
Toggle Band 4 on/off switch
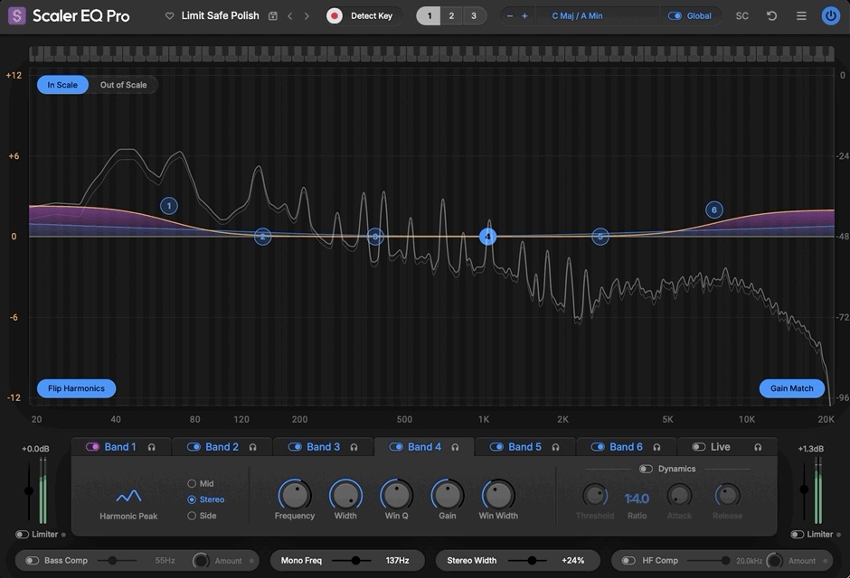[x=396, y=447]
